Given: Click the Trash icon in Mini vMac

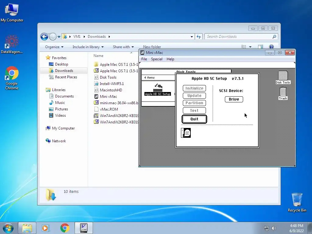Looking at the screenshot, I should [x=283, y=93].
